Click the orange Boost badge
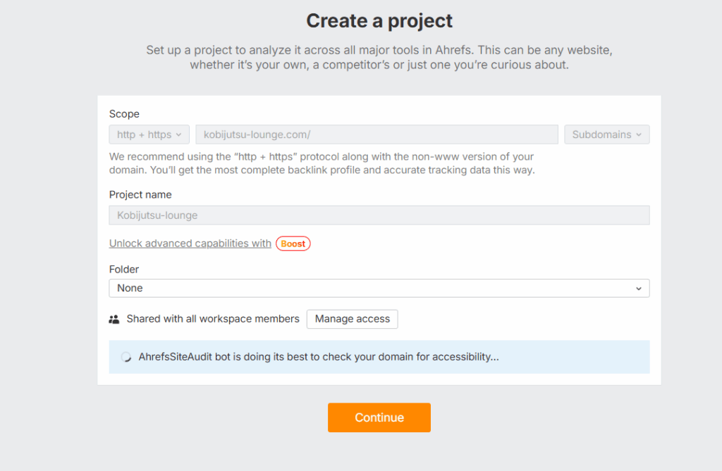Screen dimensions: 722x471 (x=293, y=244)
